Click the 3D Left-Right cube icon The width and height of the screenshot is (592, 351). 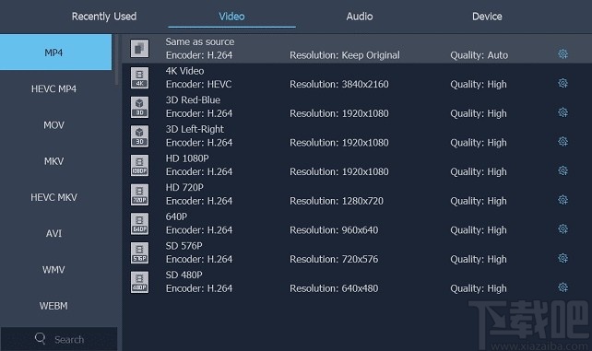pyautogui.click(x=139, y=136)
